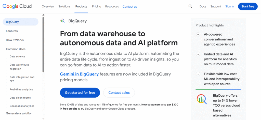Expand the Unified data and AI platform highlight
The width and height of the screenshot is (261, 120).
tap(198, 54)
